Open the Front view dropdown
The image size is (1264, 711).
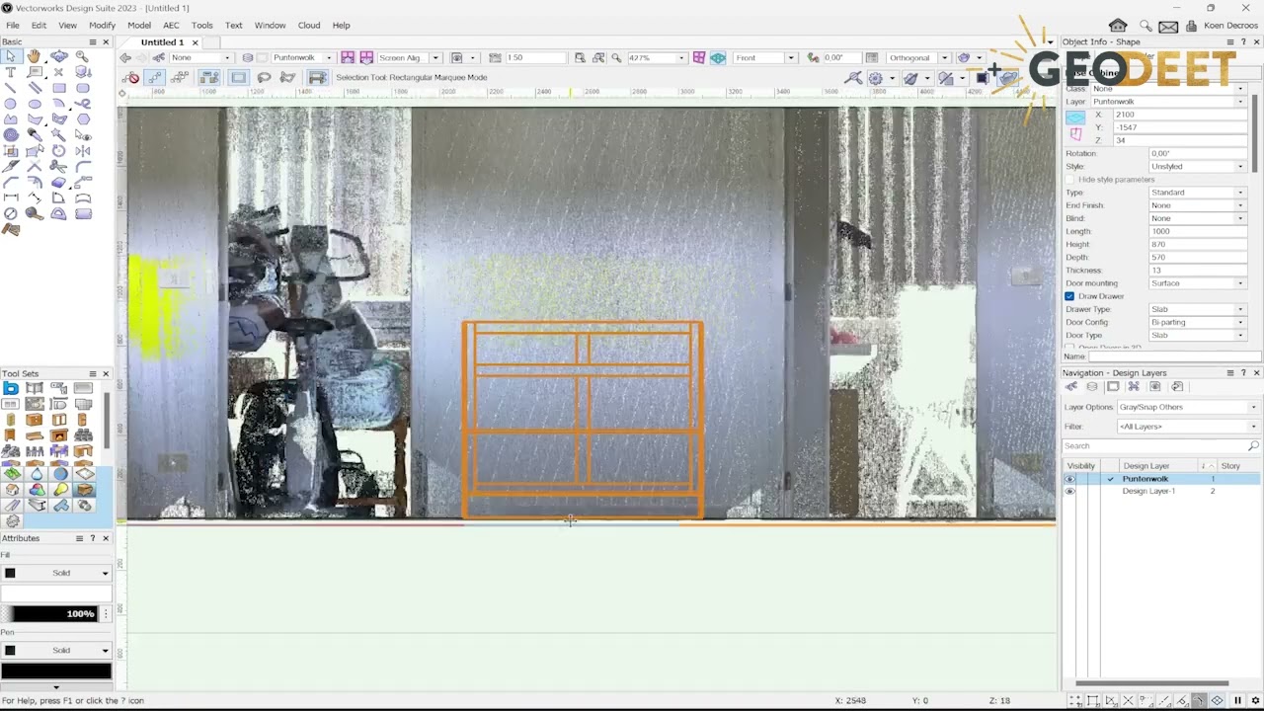coord(763,57)
